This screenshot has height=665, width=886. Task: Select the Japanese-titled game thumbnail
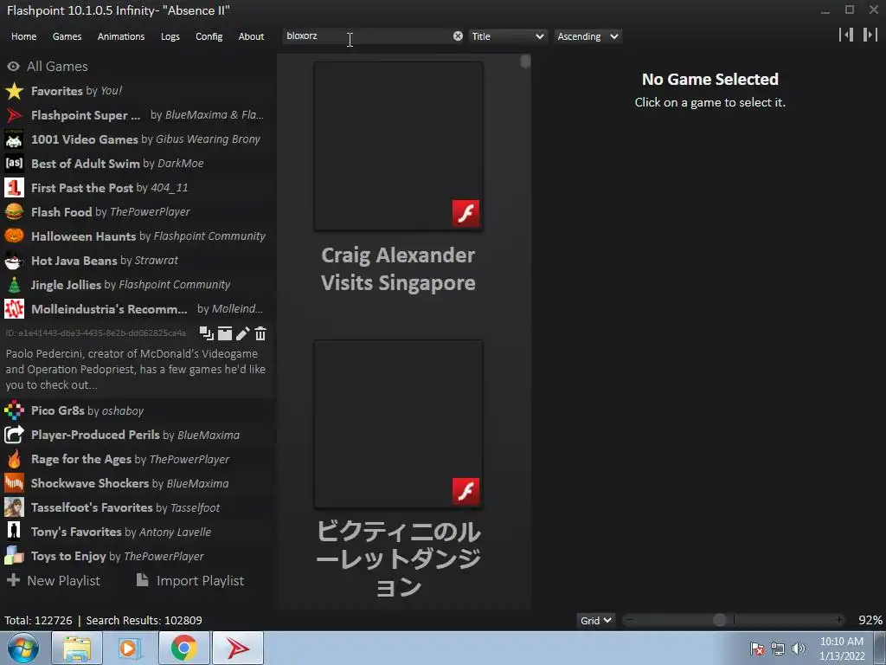398,424
